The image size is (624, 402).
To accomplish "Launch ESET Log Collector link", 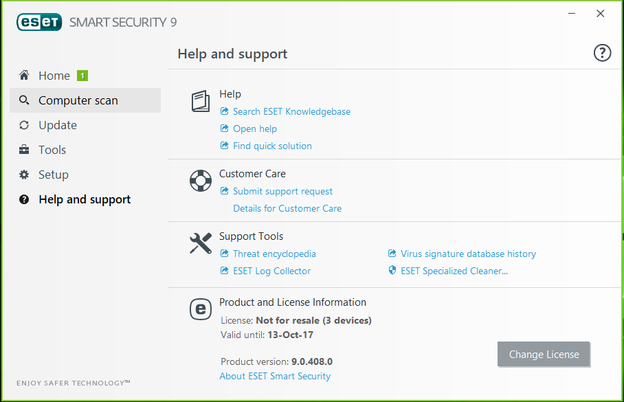I will (x=271, y=271).
